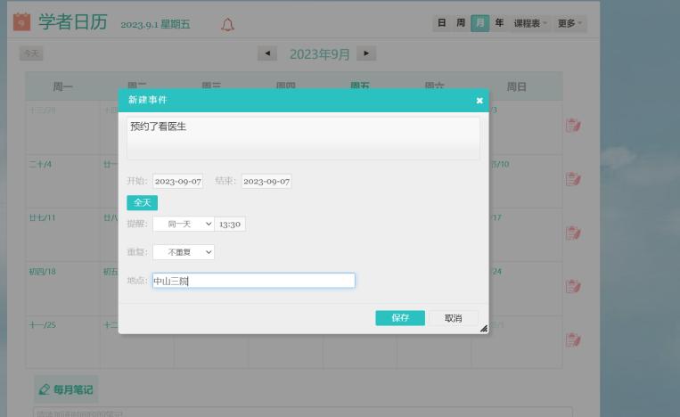Open the 重复 repeat dropdown
This screenshot has width=680, height=417.
pos(184,252)
